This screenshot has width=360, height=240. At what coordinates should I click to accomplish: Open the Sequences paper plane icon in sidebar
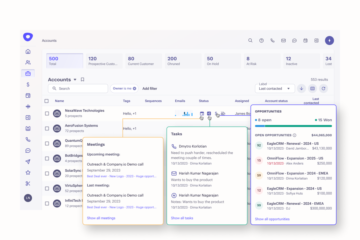click(28, 161)
